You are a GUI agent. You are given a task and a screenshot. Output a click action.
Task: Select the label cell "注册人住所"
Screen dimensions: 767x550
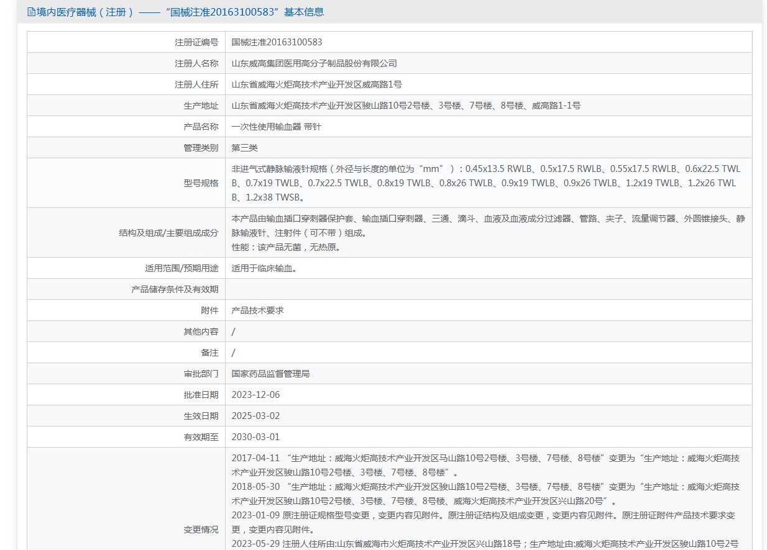(126, 84)
